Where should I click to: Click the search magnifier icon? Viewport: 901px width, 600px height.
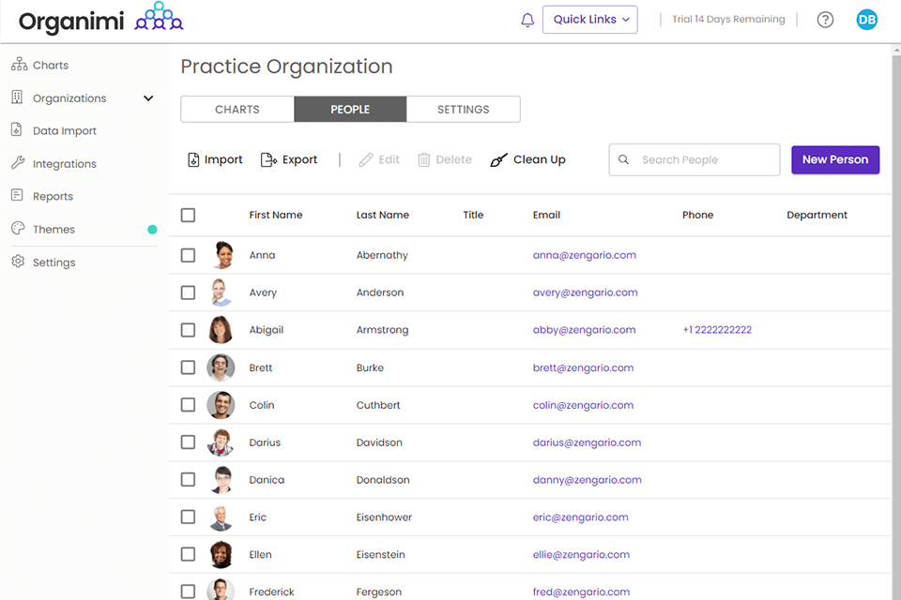(x=623, y=159)
